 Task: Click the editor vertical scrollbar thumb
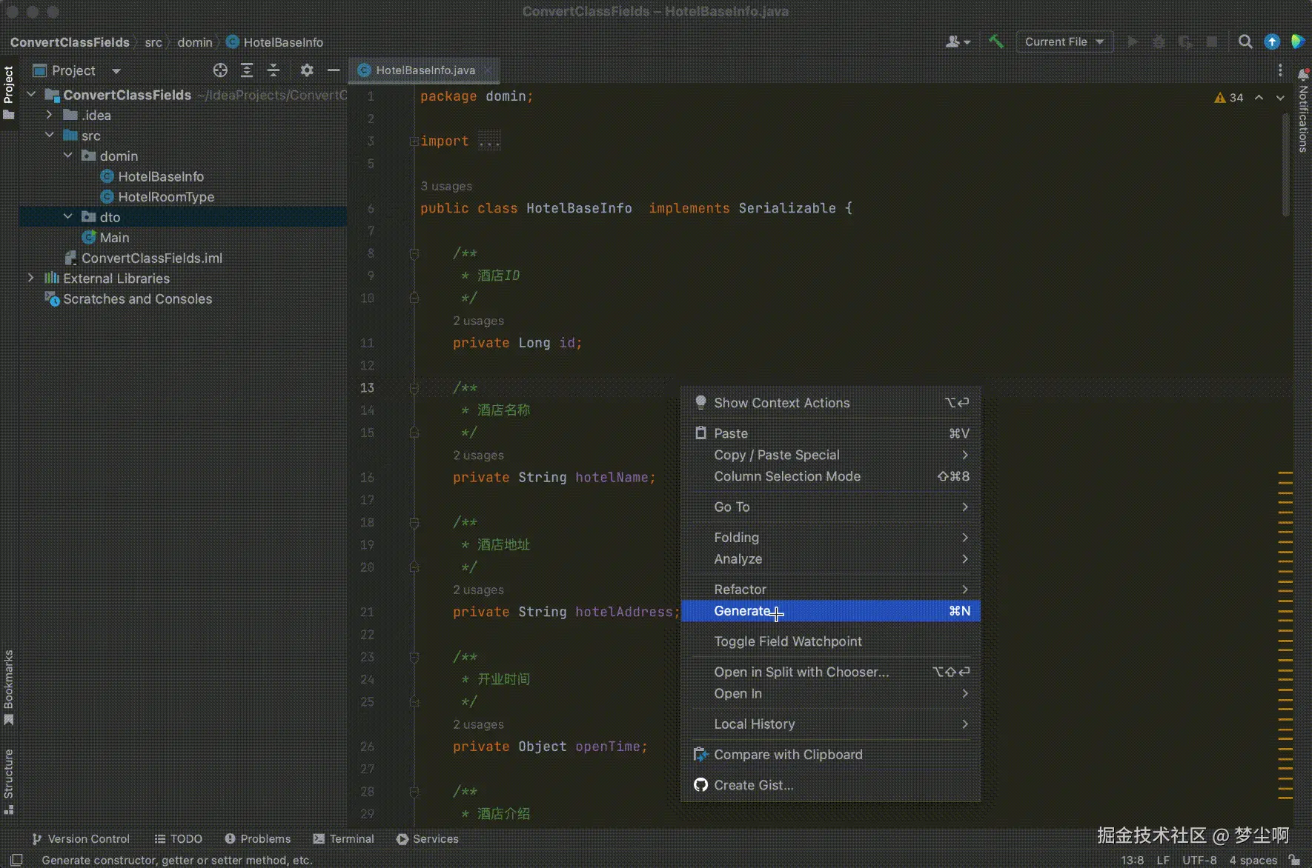[x=1286, y=163]
